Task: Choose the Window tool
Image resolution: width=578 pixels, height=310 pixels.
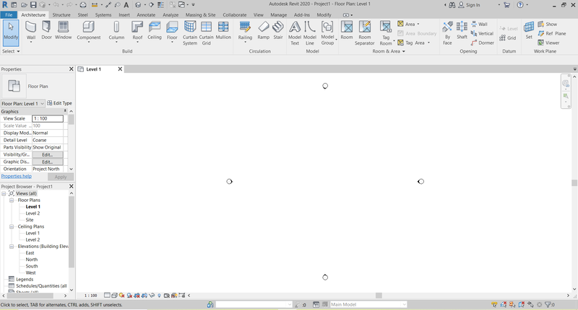Action: pos(63,30)
